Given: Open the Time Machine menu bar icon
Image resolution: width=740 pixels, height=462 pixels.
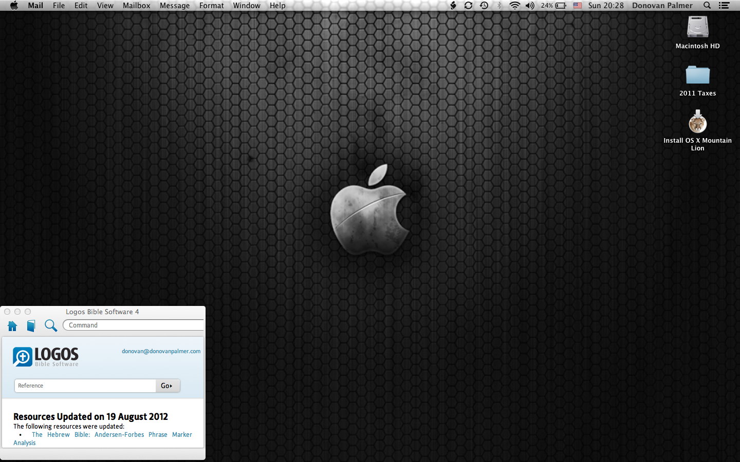Looking at the screenshot, I should tap(484, 6).
